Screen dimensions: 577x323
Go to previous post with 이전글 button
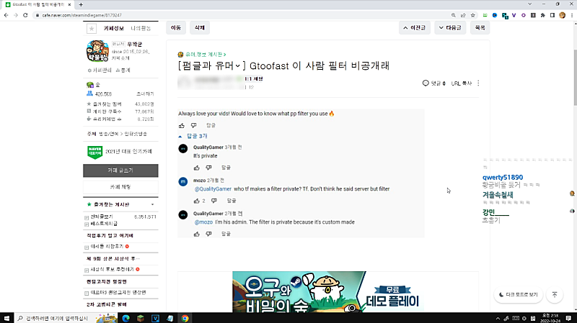[x=414, y=28]
